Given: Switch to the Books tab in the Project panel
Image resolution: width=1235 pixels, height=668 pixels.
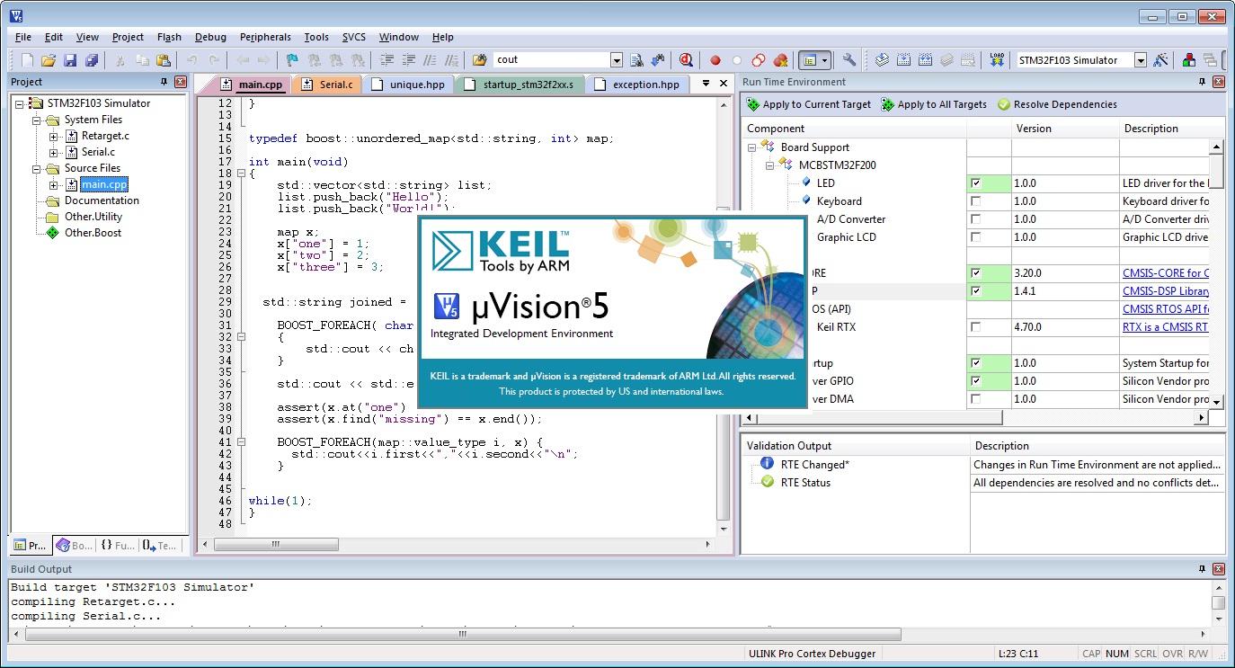Looking at the screenshot, I should (x=75, y=545).
